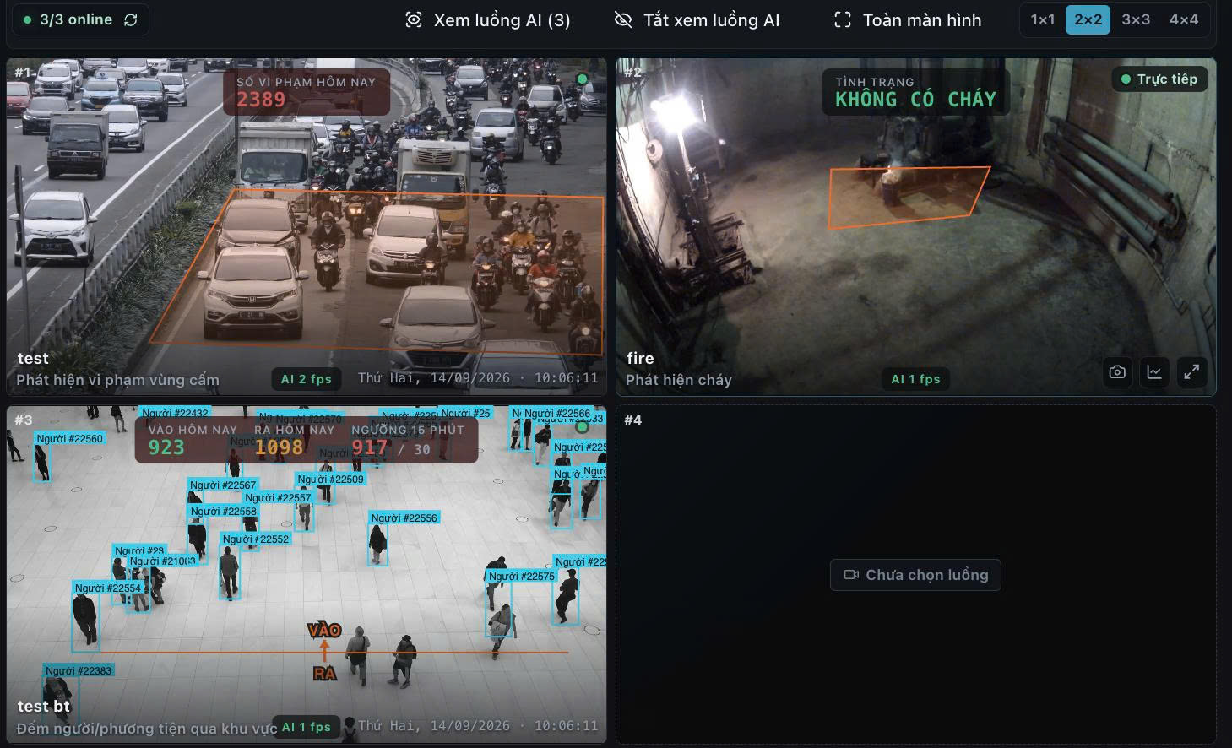Viewport: 1232px width, 748px height.
Task: Switch grid layout to 4×4
Action: point(1184,19)
